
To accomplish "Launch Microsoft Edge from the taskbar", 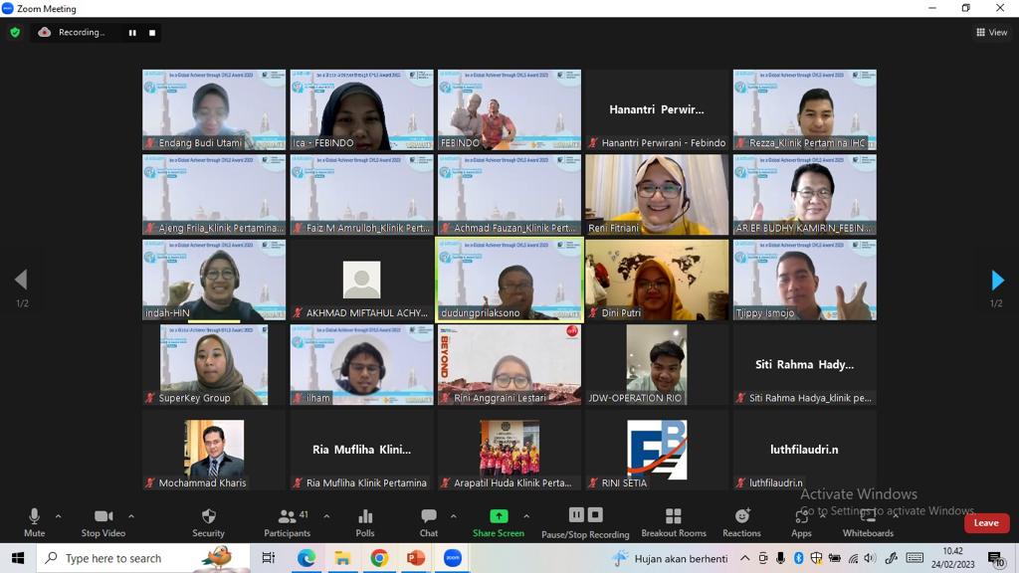I will tap(306, 558).
